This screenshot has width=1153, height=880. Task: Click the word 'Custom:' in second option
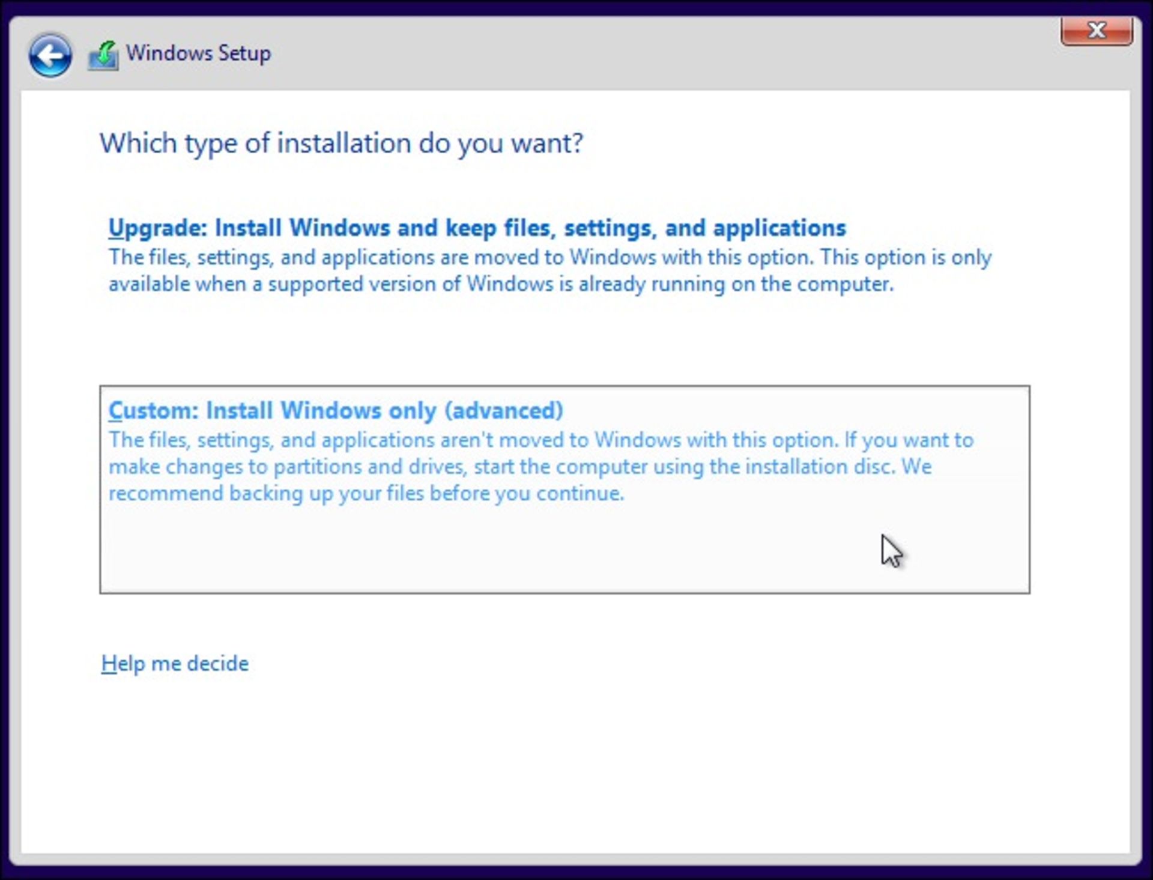click(153, 411)
